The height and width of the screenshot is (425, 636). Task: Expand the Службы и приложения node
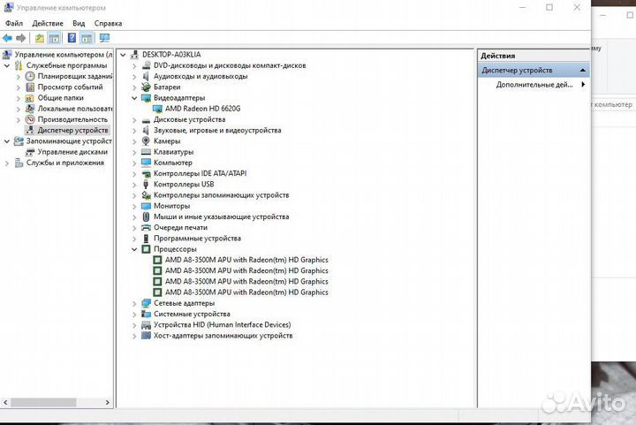[7, 163]
